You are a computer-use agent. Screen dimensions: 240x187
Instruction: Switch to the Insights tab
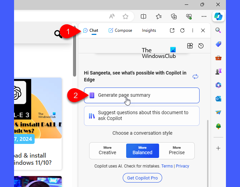pos(149,30)
